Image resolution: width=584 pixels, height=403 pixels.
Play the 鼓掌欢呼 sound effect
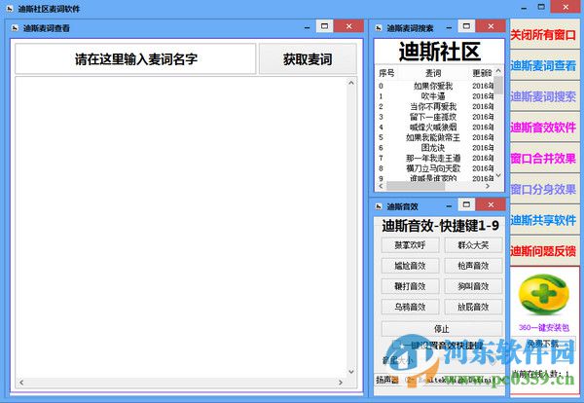pyautogui.click(x=410, y=245)
